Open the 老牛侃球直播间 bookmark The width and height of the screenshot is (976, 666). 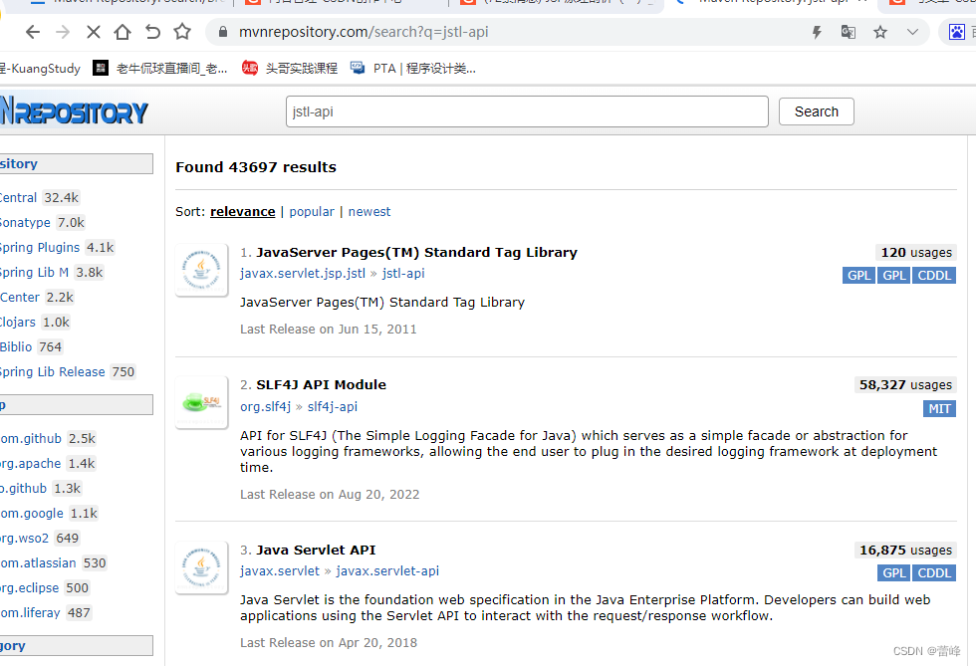point(160,69)
